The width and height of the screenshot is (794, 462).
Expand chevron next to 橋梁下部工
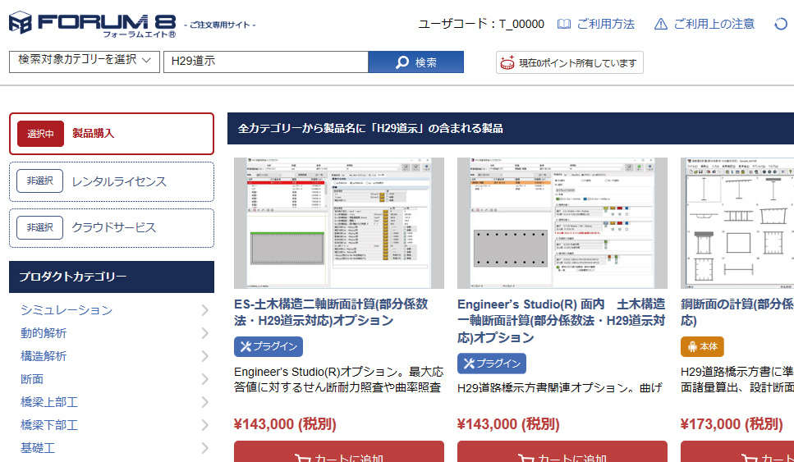tap(205, 425)
